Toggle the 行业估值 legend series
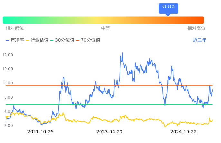Image resolution: width=221 pixels, height=143 pixels. click(x=37, y=40)
